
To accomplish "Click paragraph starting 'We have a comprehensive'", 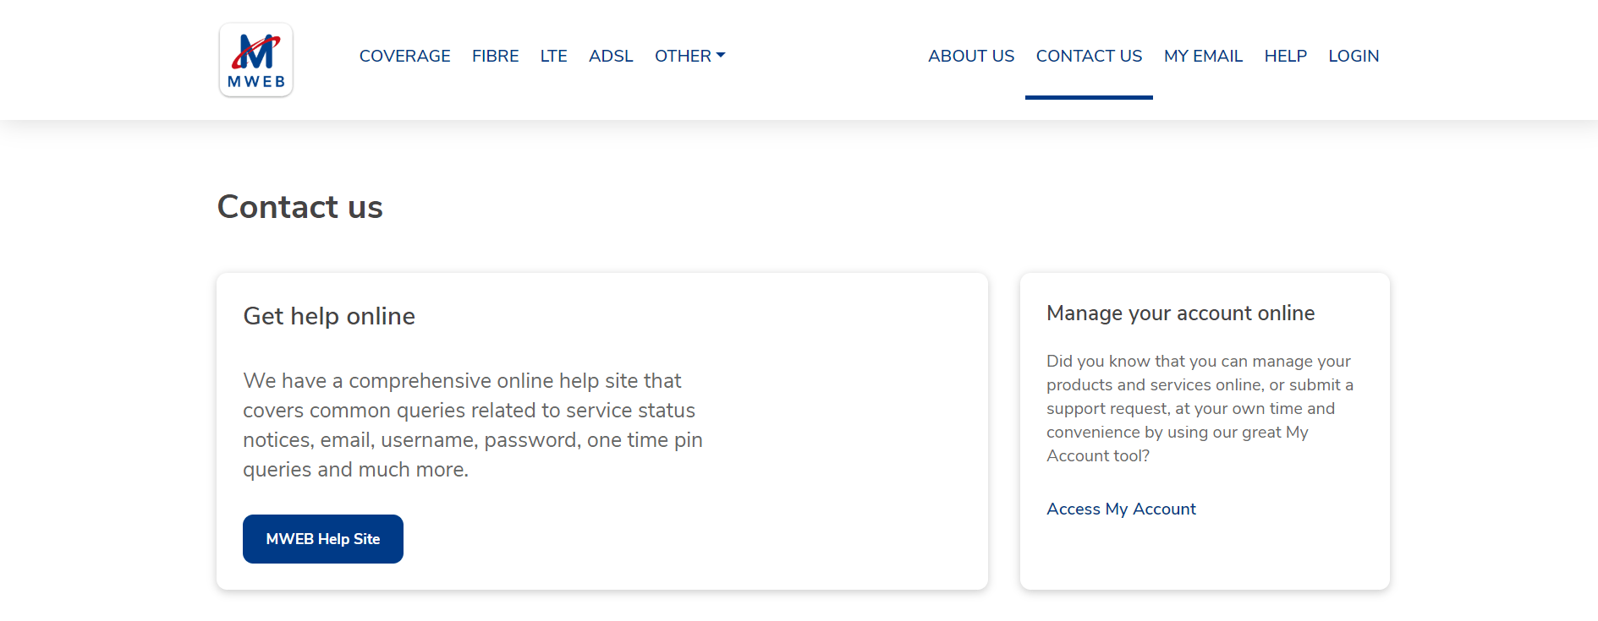I will (x=473, y=425).
